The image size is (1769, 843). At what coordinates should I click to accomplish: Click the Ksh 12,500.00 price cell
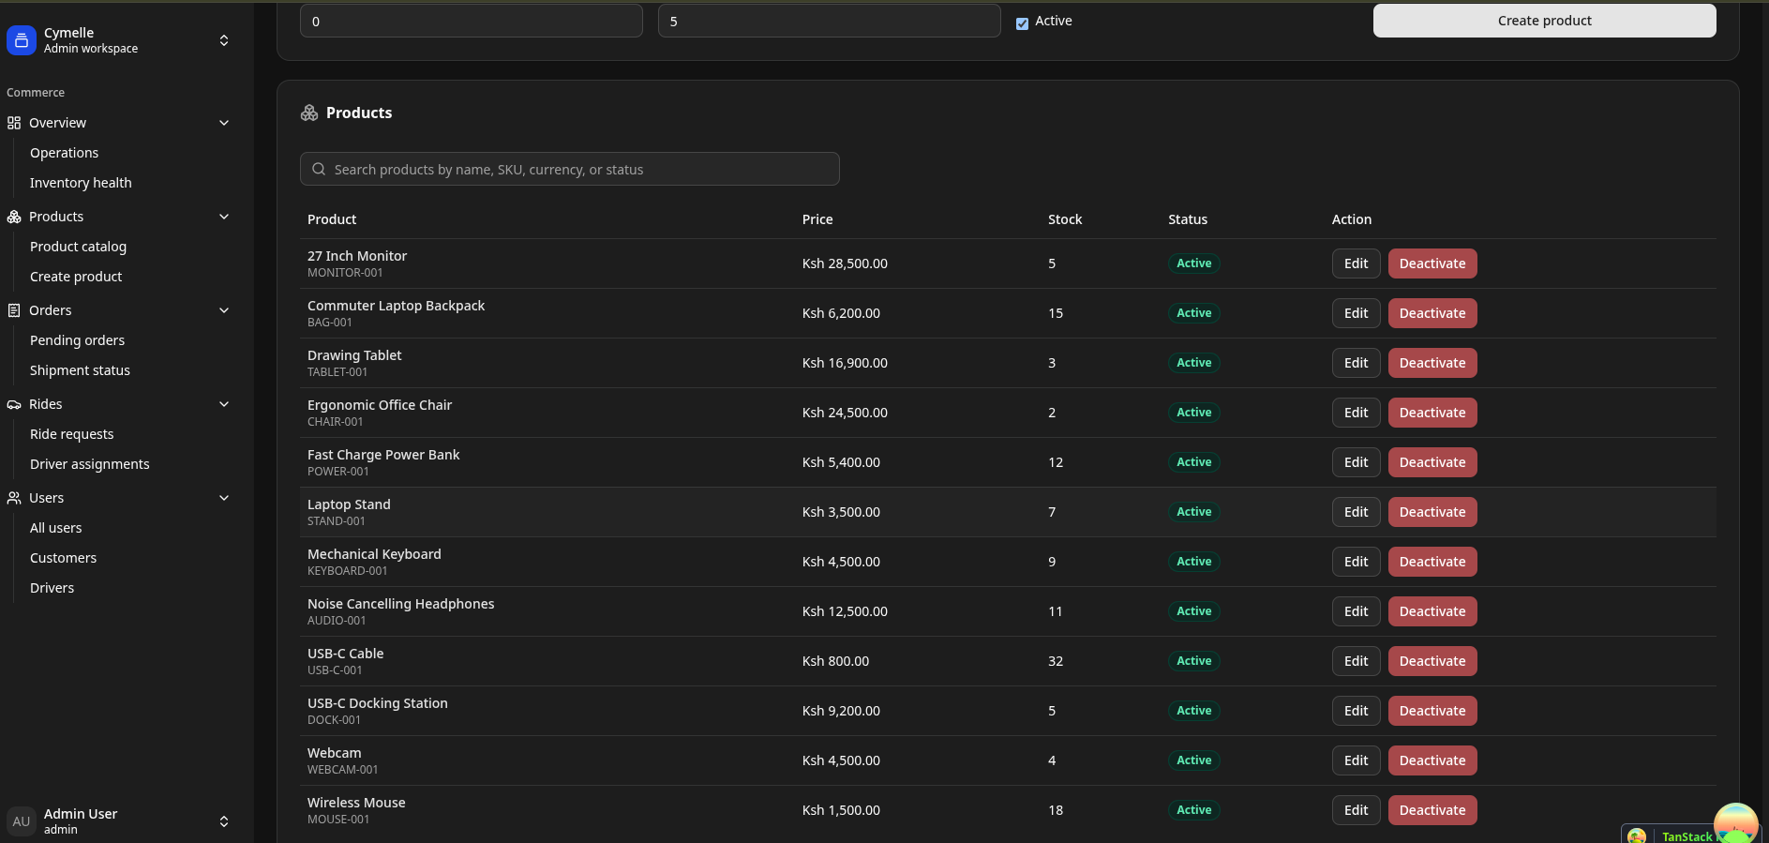click(845, 611)
